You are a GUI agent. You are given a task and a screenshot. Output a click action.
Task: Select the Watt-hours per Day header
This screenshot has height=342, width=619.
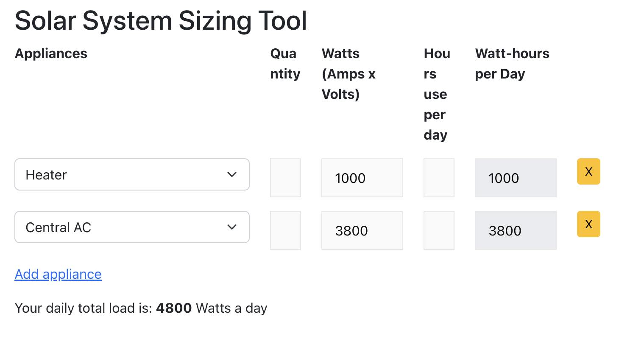click(512, 64)
